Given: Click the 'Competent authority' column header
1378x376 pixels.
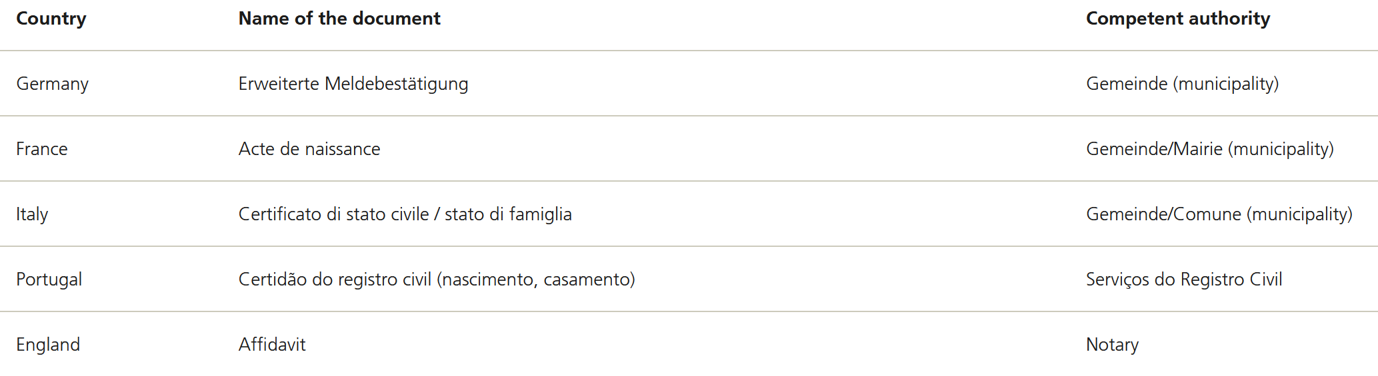Looking at the screenshot, I should pos(1177,19).
